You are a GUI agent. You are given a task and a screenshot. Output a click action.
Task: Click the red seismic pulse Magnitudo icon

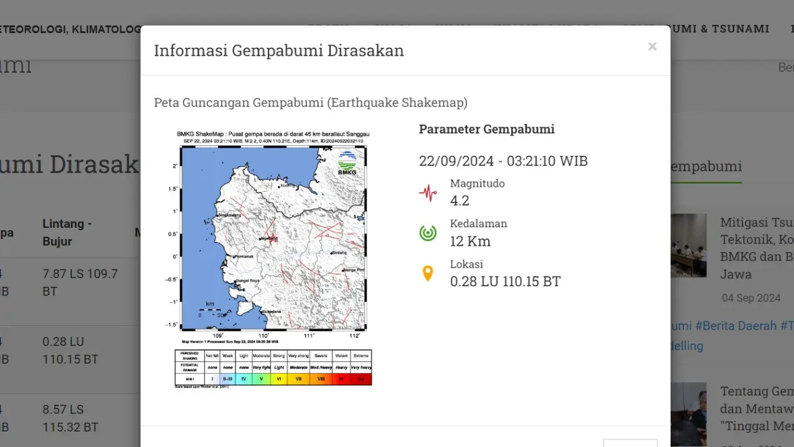click(x=427, y=193)
